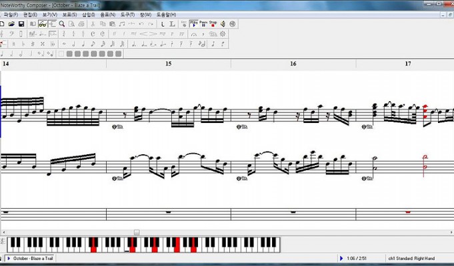Click the scissors cut icon
The width and height of the screenshot is (454, 266).
(93, 24)
